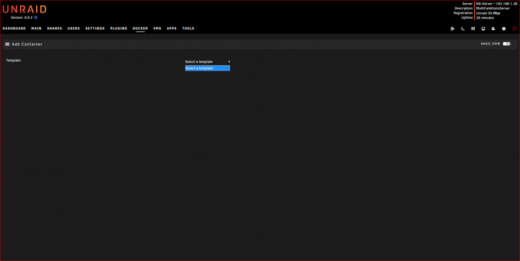Click the grid icon next to Add Container
The width and height of the screenshot is (520, 261).
point(7,44)
